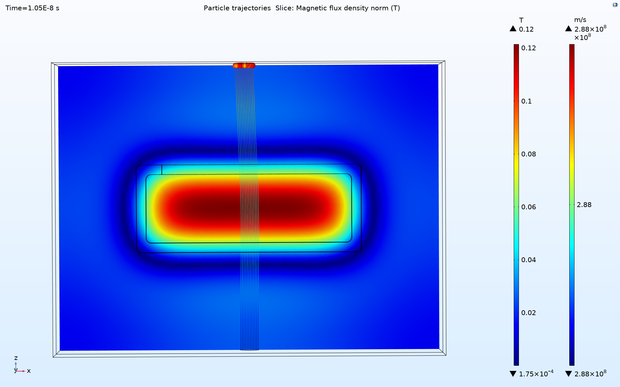
Task: Click the particle trajectory lines below the coil
Action: (x=249, y=300)
